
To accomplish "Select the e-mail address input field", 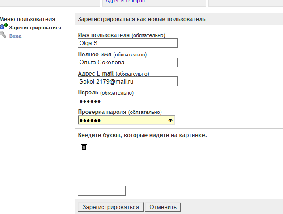I will [127, 82].
